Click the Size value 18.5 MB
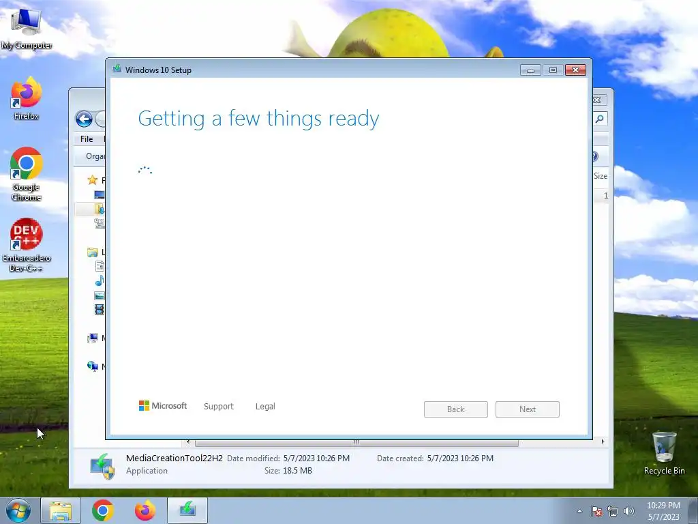This screenshot has height=524, width=698. click(297, 471)
